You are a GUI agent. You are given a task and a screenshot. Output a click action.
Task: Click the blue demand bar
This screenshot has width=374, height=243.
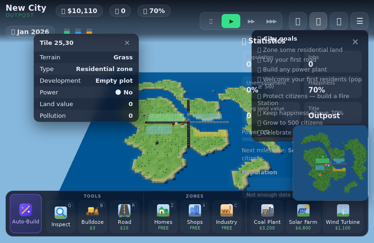[x=78, y=31]
